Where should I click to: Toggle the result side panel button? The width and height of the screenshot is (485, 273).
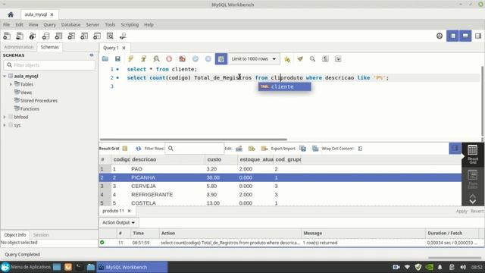point(455,149)
